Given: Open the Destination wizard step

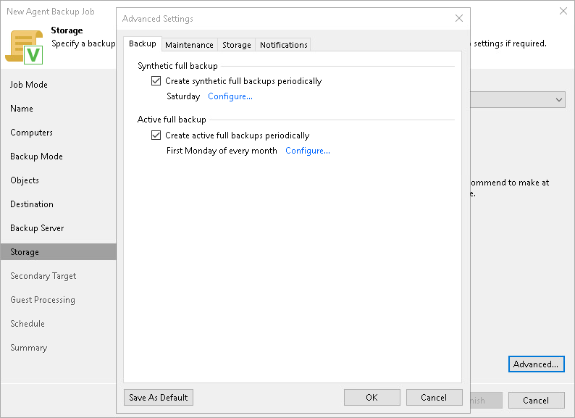Looking at the screenshot, I should point(32,204).
